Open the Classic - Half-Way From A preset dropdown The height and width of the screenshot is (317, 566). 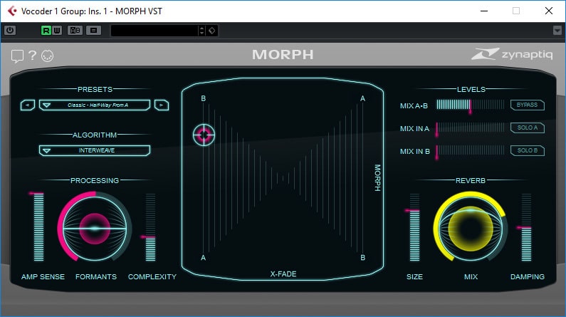click(x=95, y=105)
